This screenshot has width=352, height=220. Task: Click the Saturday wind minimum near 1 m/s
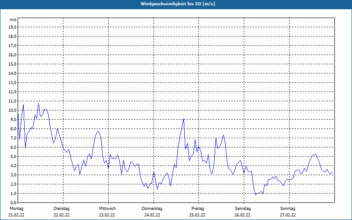(x=256, y=194)
